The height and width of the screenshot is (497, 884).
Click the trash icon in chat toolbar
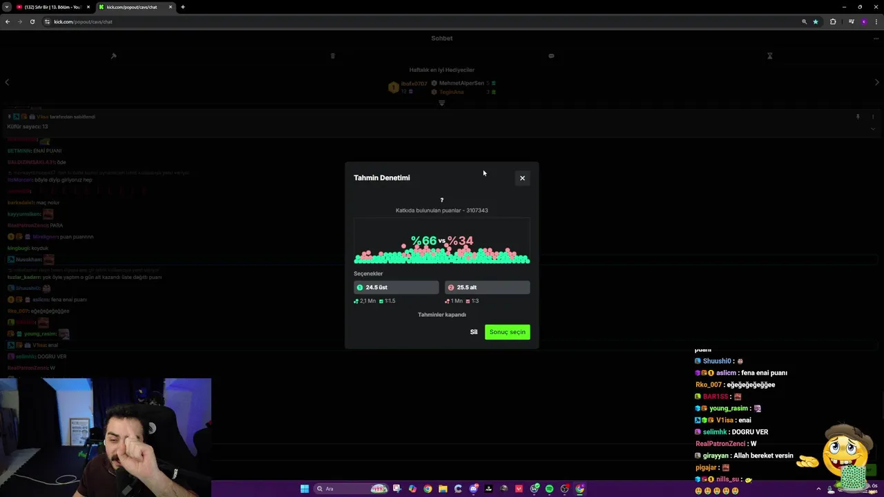(333, 56)
